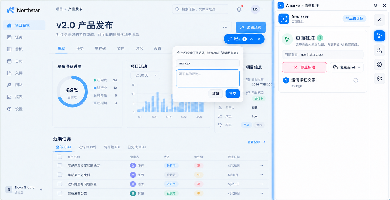Filter tasks by 全部 (54)
Screen dimensions: 390x200
pos(63,147)
